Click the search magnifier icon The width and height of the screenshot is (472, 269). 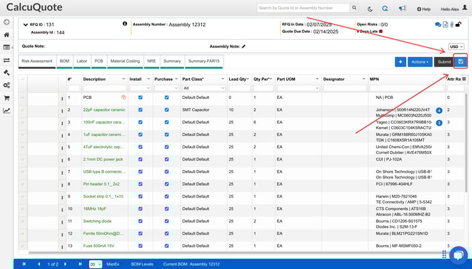pos(354,8)
